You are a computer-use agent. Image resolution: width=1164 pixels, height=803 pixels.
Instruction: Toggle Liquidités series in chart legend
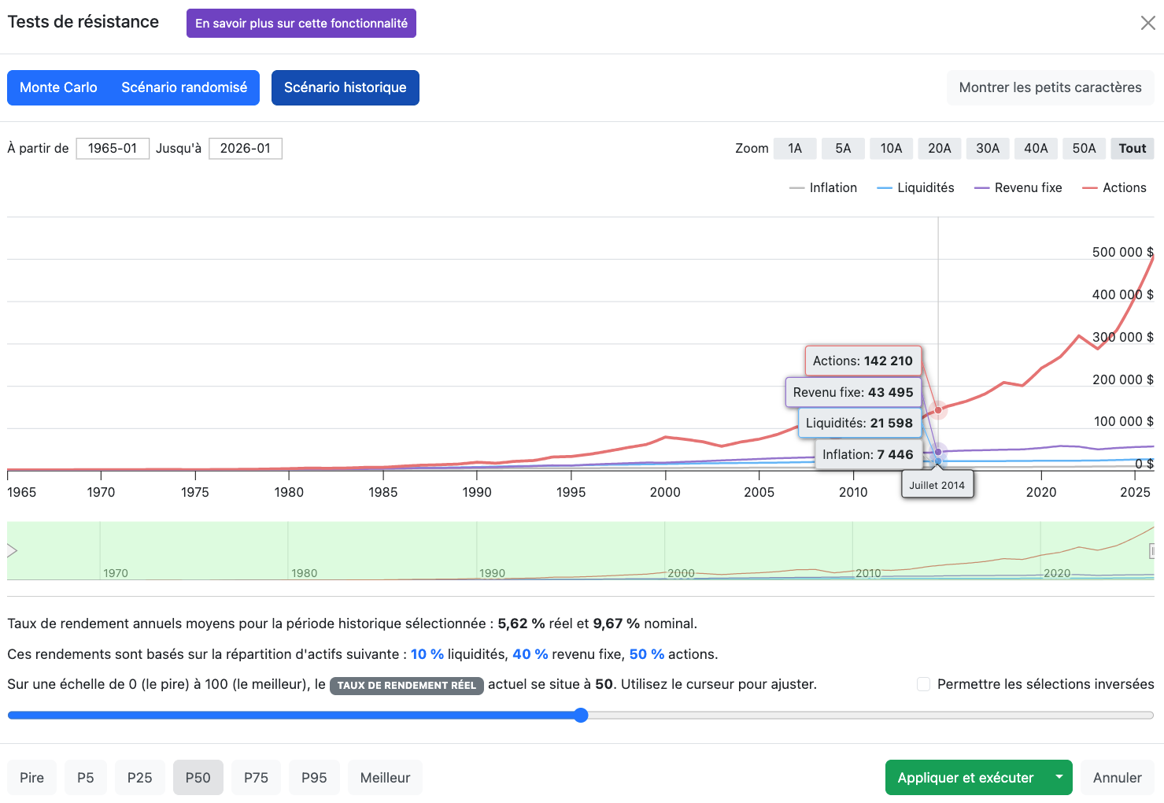[915, 187]
